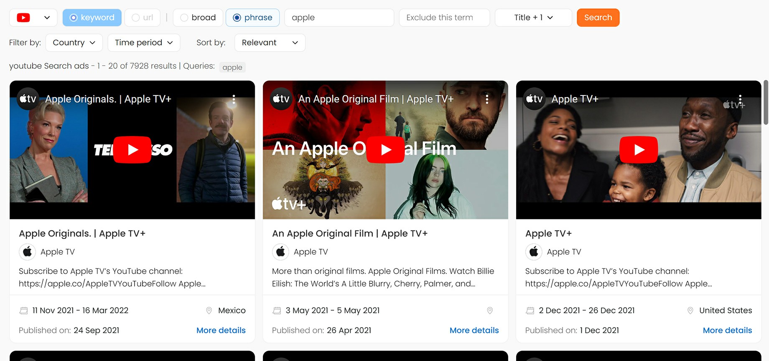
Task: Choose the broad match radio option
Action: click(198, 18)
